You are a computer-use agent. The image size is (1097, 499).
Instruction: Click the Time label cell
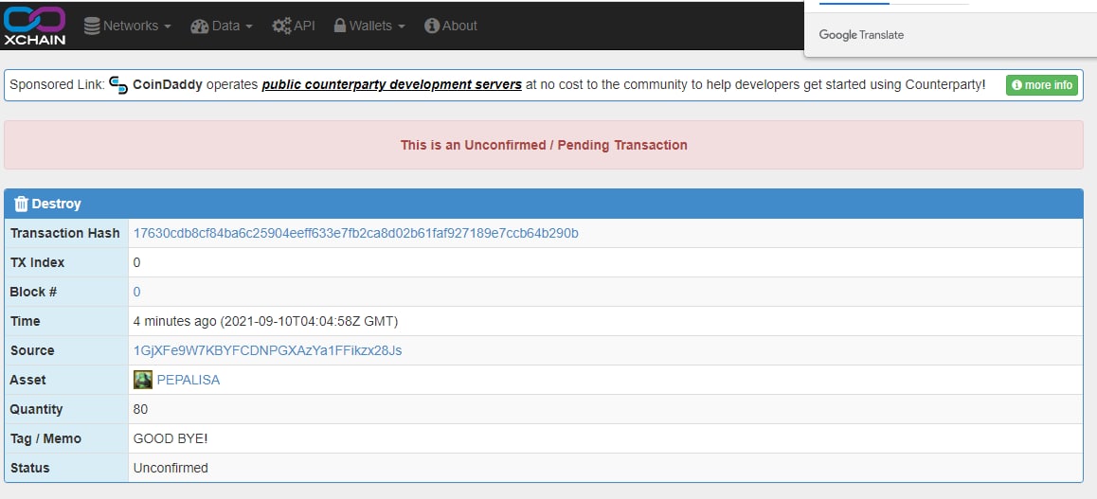click(66, 321)
